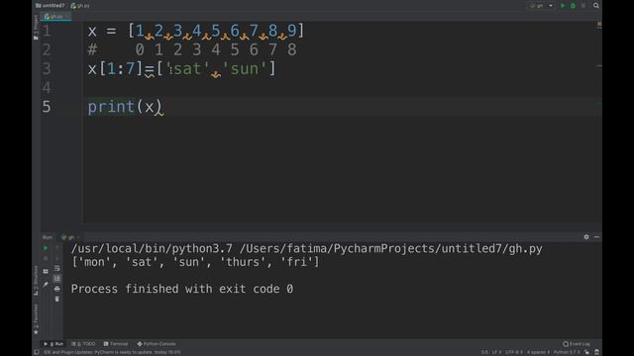634x356 pixels.
Task: Change LF line separator in status bar
Action: [496, 352]
